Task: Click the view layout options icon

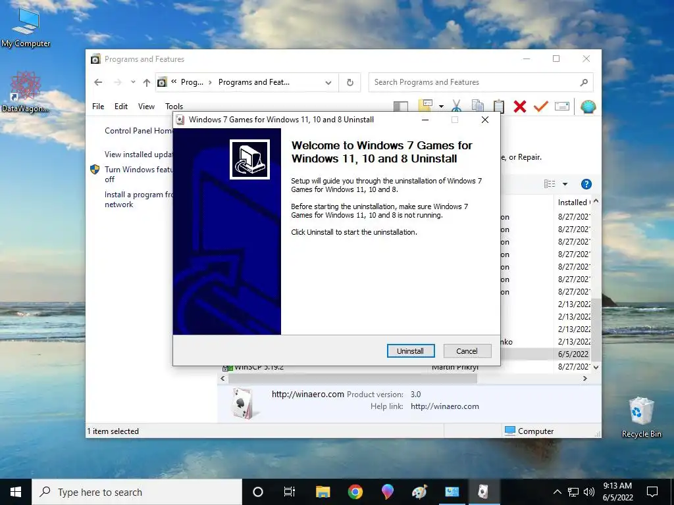Action: [x=550, y=184]
